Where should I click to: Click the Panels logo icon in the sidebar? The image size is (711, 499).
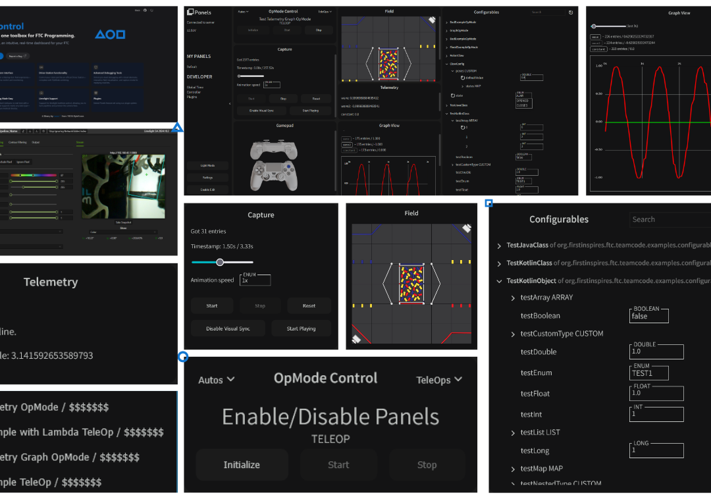pyautogui.click(x=190, y=12)
